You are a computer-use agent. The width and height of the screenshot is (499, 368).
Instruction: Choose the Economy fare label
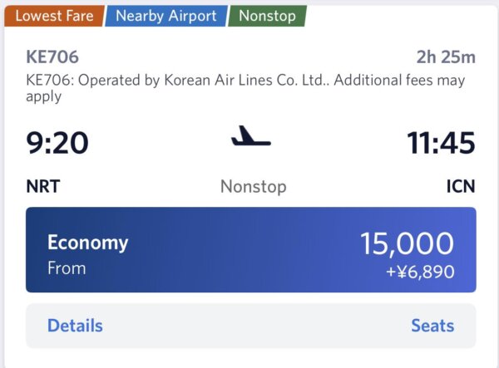(x=87, y=243)
